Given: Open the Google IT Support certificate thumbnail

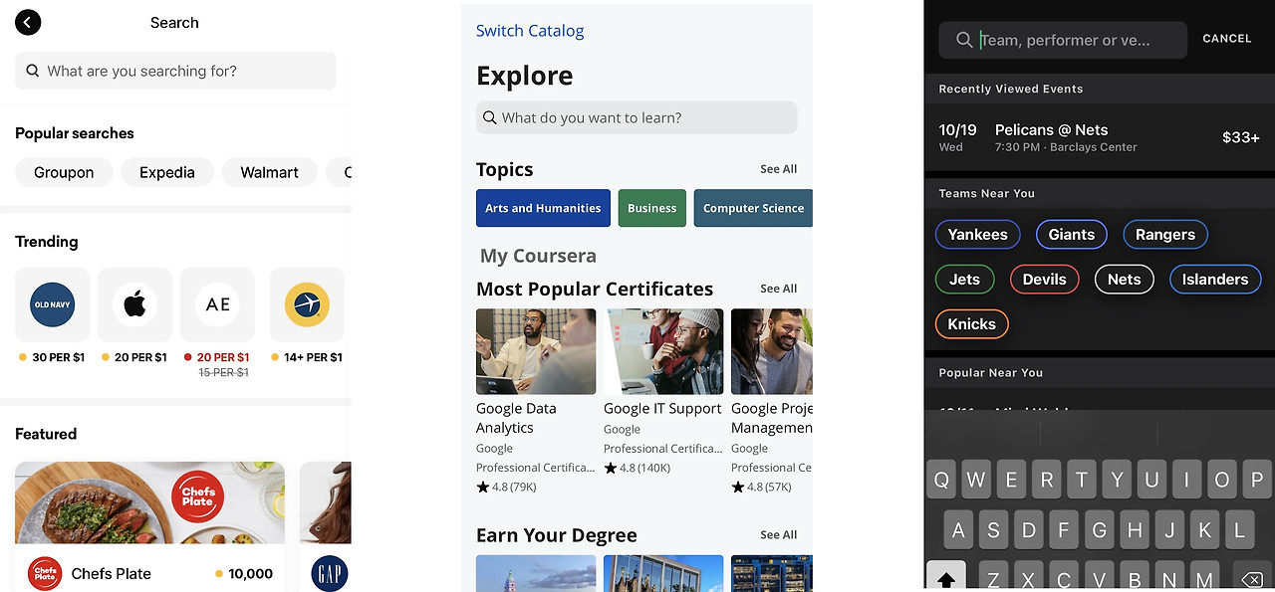Looking at the screenshot, I should [663, 351].
